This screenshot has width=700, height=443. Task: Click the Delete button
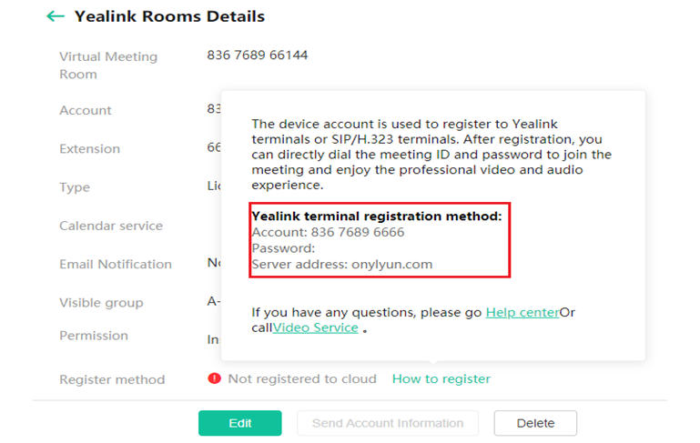click(x=535, y=423)
